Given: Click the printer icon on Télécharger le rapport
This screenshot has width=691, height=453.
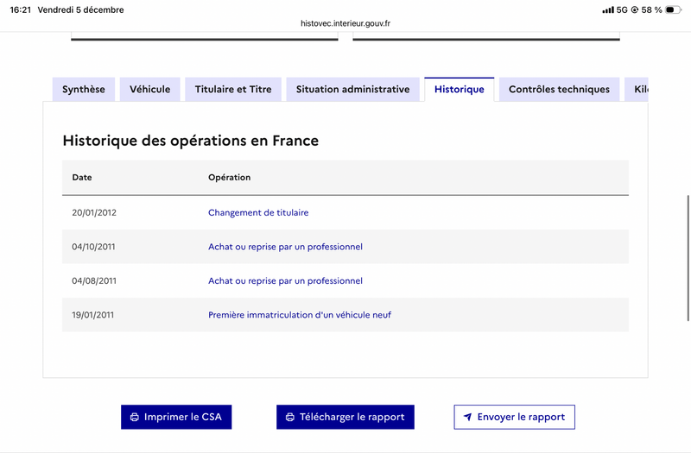Looking at the screenshot, I should [x=290, y=418].
